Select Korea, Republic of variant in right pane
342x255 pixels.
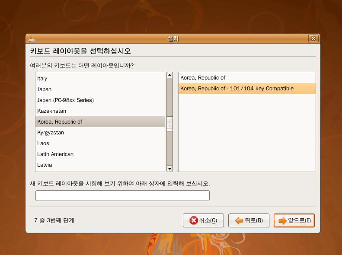pyautogui.click(x=247, y=78)
